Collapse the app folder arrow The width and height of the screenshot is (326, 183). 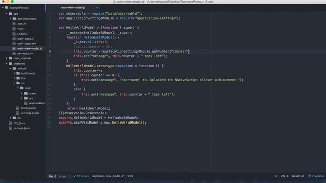pyautogui.click(x=7, y=14)
